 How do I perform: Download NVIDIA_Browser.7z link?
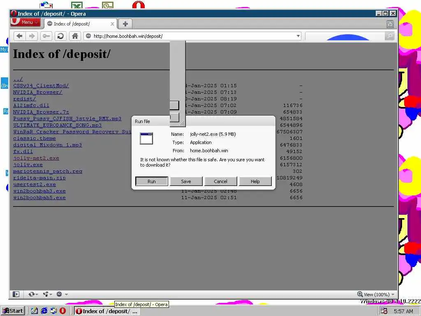(41, 112)
